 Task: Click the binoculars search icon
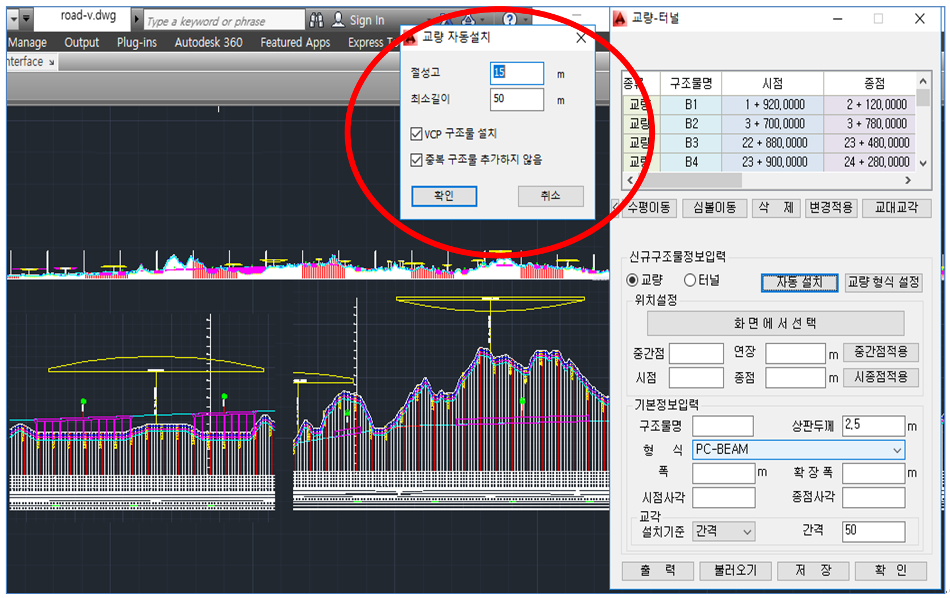[317, 21]
